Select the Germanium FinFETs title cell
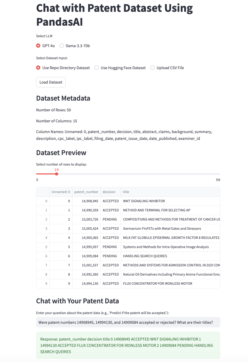248x362 pixels. click(162, 229)
